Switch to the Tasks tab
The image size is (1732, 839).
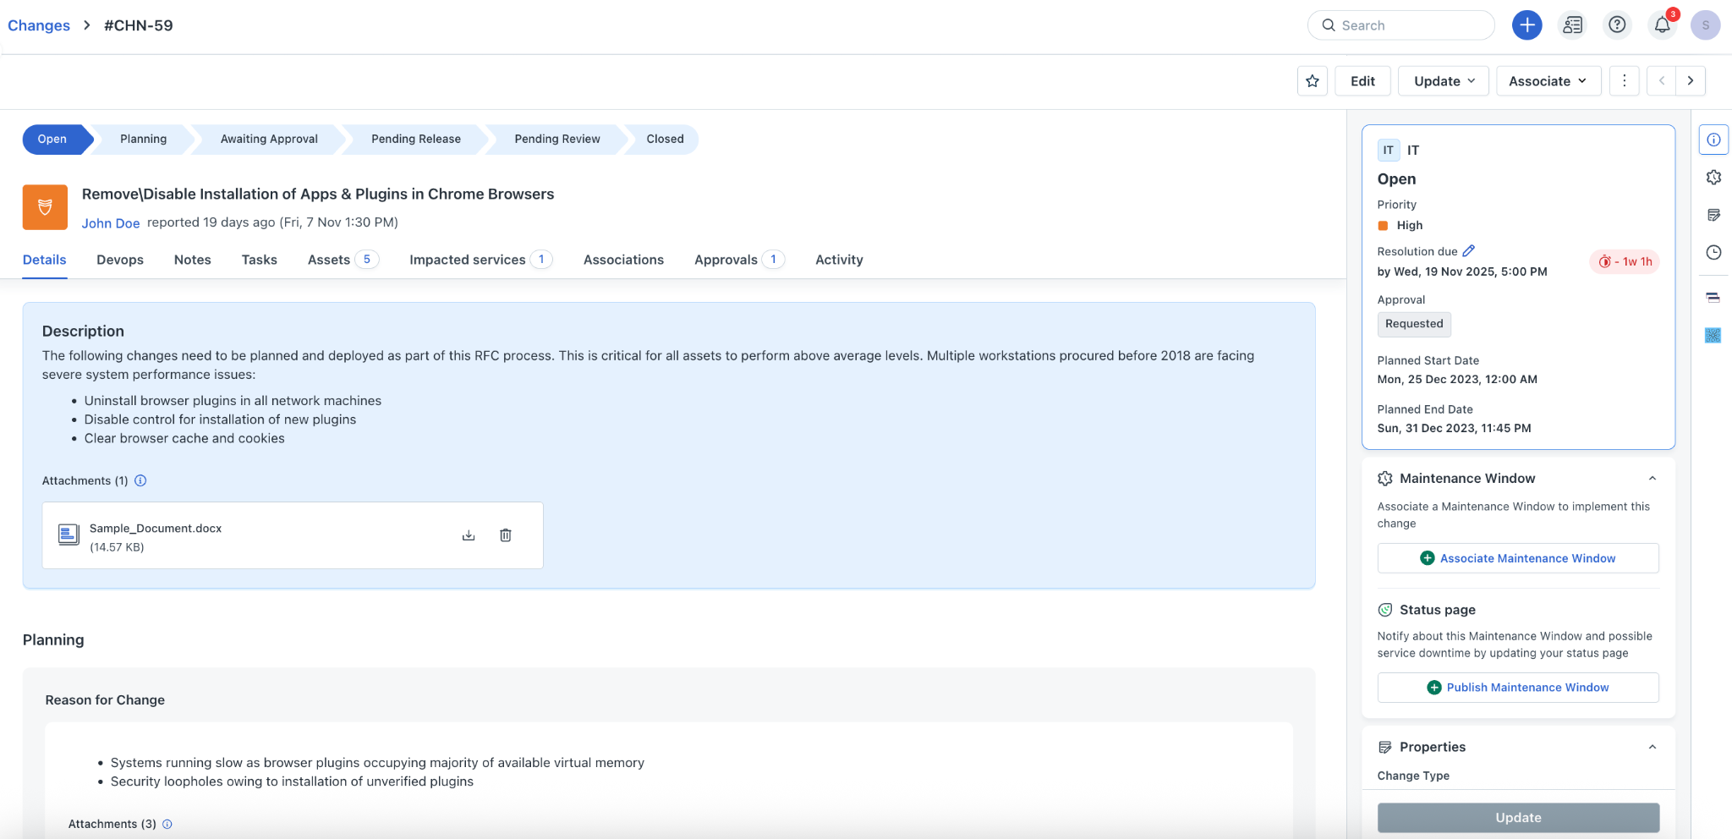click(x=260, y=260)
